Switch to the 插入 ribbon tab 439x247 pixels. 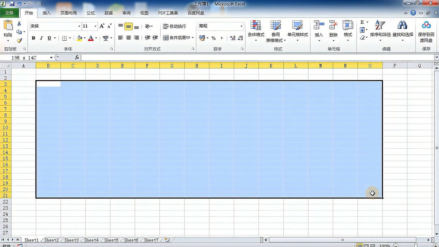click(x=46, y=13)
